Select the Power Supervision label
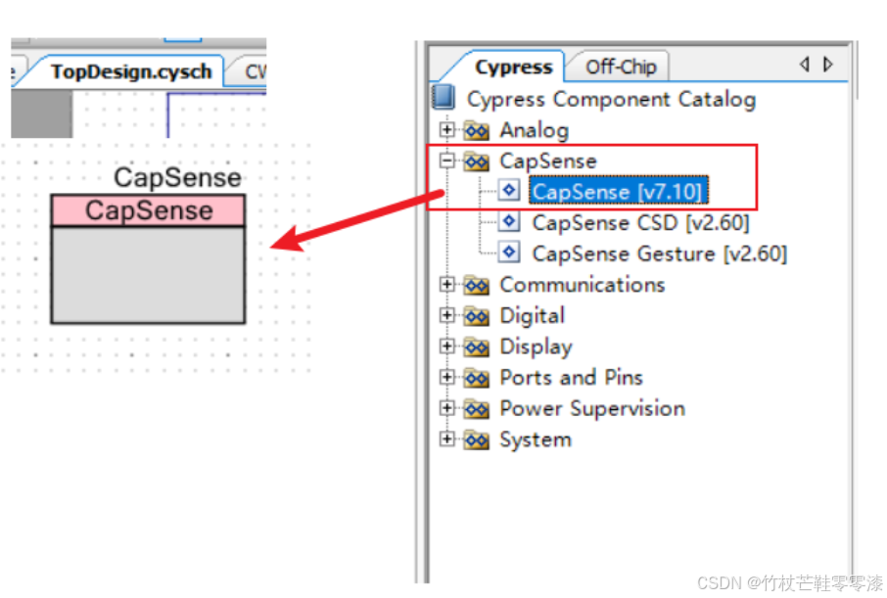Viewport: 887px width, 598px height. 592,408
